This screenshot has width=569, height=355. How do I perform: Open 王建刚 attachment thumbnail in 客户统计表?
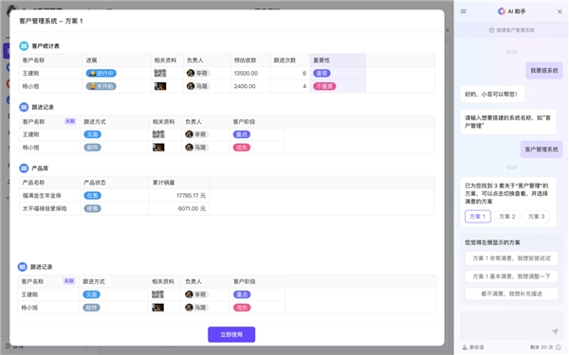(160, 73)
